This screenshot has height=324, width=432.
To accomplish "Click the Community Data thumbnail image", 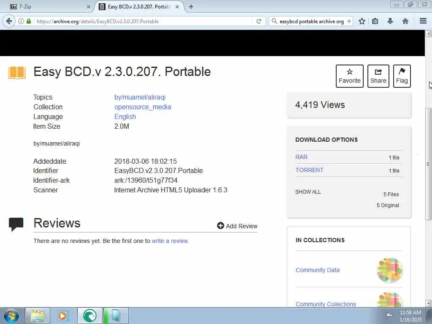I will [x=389, y=270].
